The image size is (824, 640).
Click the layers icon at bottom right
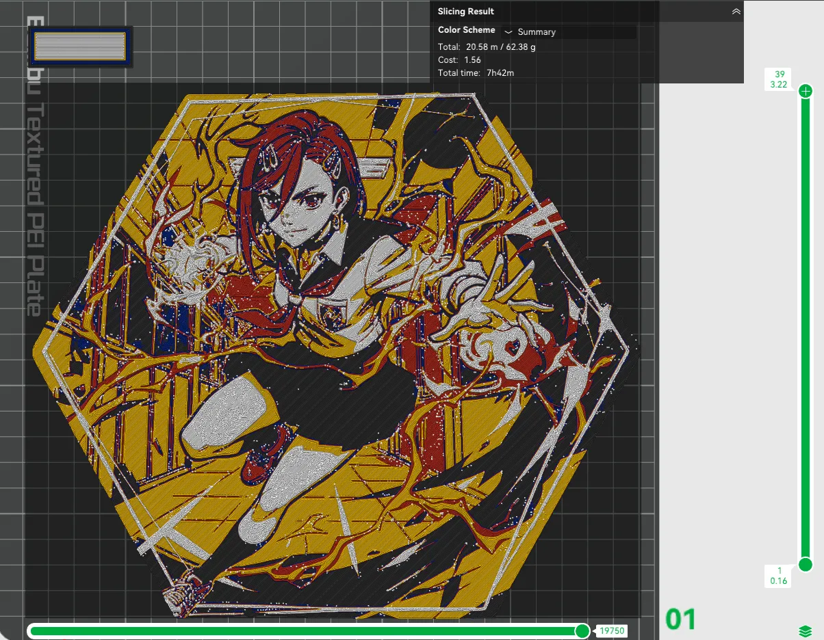[x=805, y=630]
